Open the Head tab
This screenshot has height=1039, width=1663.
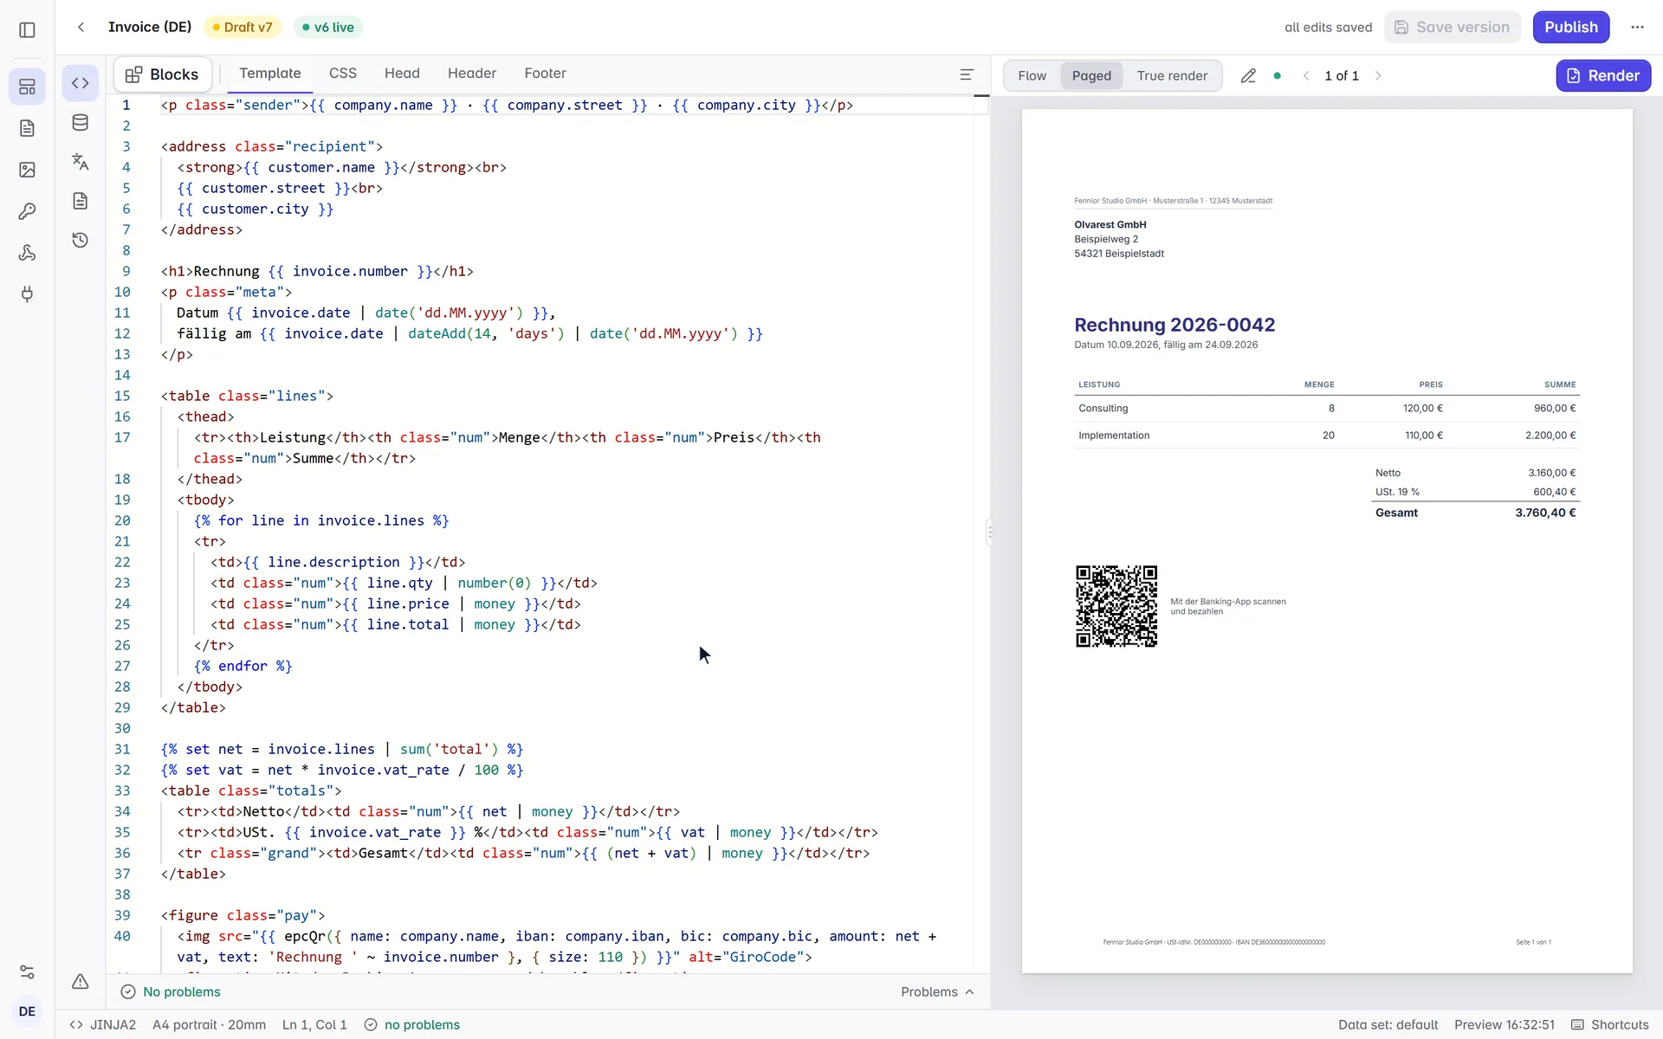coord(402,74)
